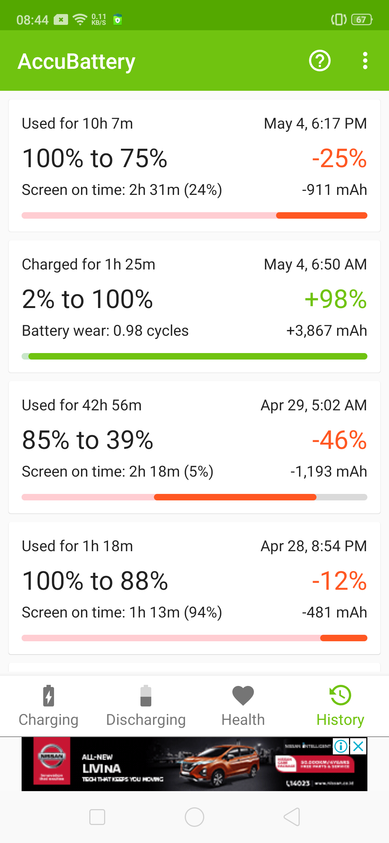389x843 pixels.
Task: Tap the Health heart icon
Action: pos(243,695)
